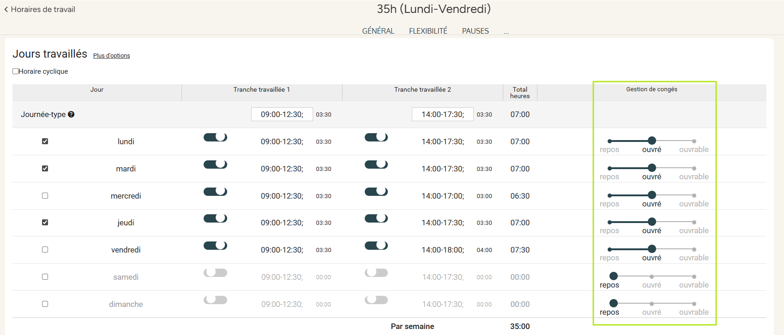Uncheck the lundi day checkbox
The image size is (784, 335).
point(45,141)
